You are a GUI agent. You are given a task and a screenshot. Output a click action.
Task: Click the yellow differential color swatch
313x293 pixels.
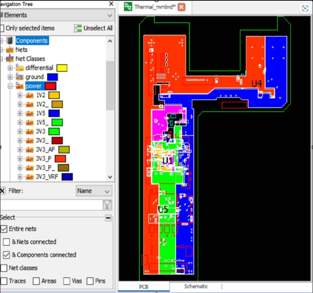point(62,68)
